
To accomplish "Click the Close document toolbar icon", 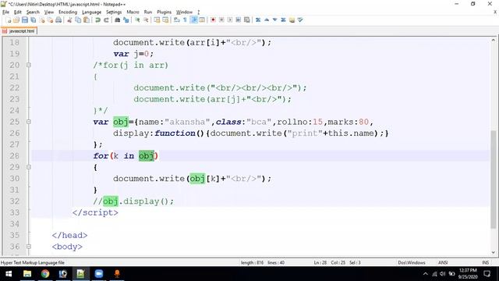I will [41, 20].
